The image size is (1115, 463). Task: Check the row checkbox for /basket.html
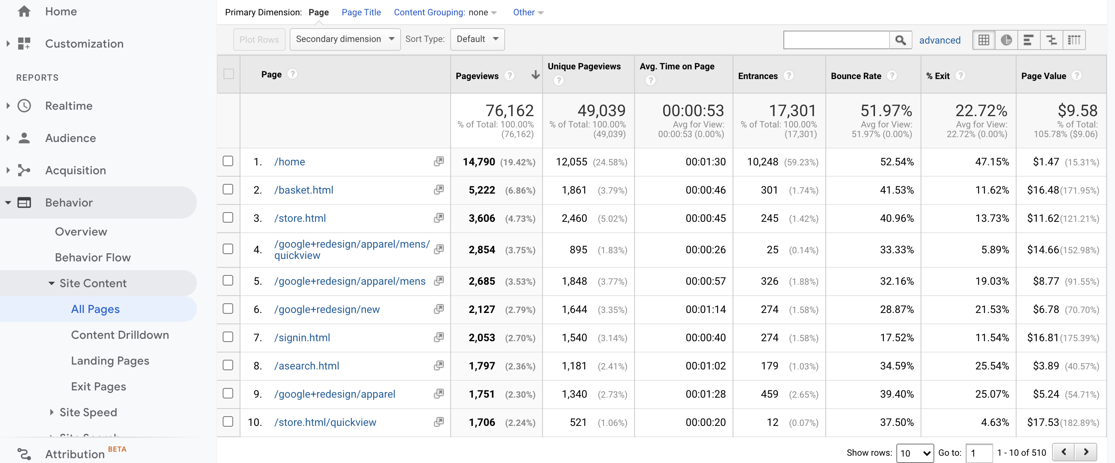click(x=228, y=190)
